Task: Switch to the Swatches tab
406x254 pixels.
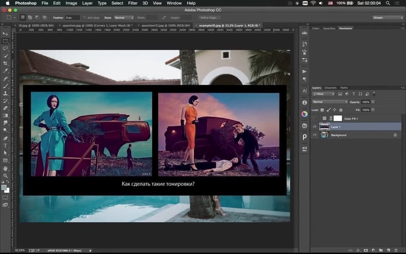Action: 329,28
